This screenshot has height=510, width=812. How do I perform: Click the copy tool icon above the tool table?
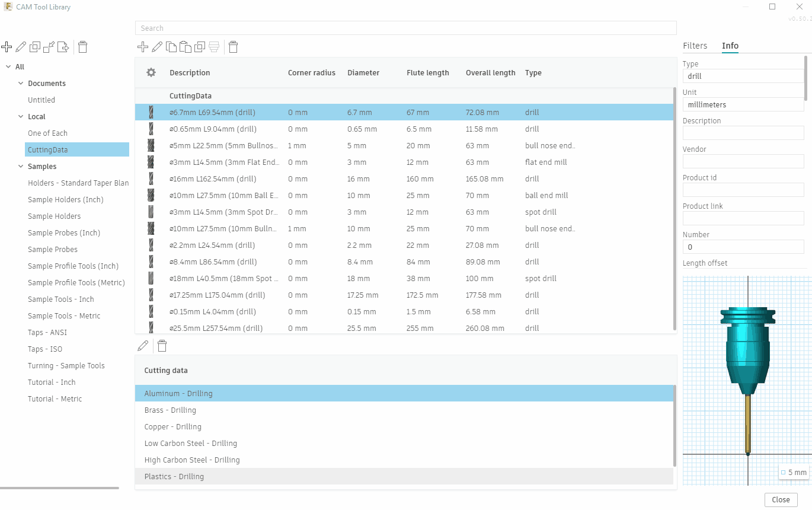coord(171,47)
